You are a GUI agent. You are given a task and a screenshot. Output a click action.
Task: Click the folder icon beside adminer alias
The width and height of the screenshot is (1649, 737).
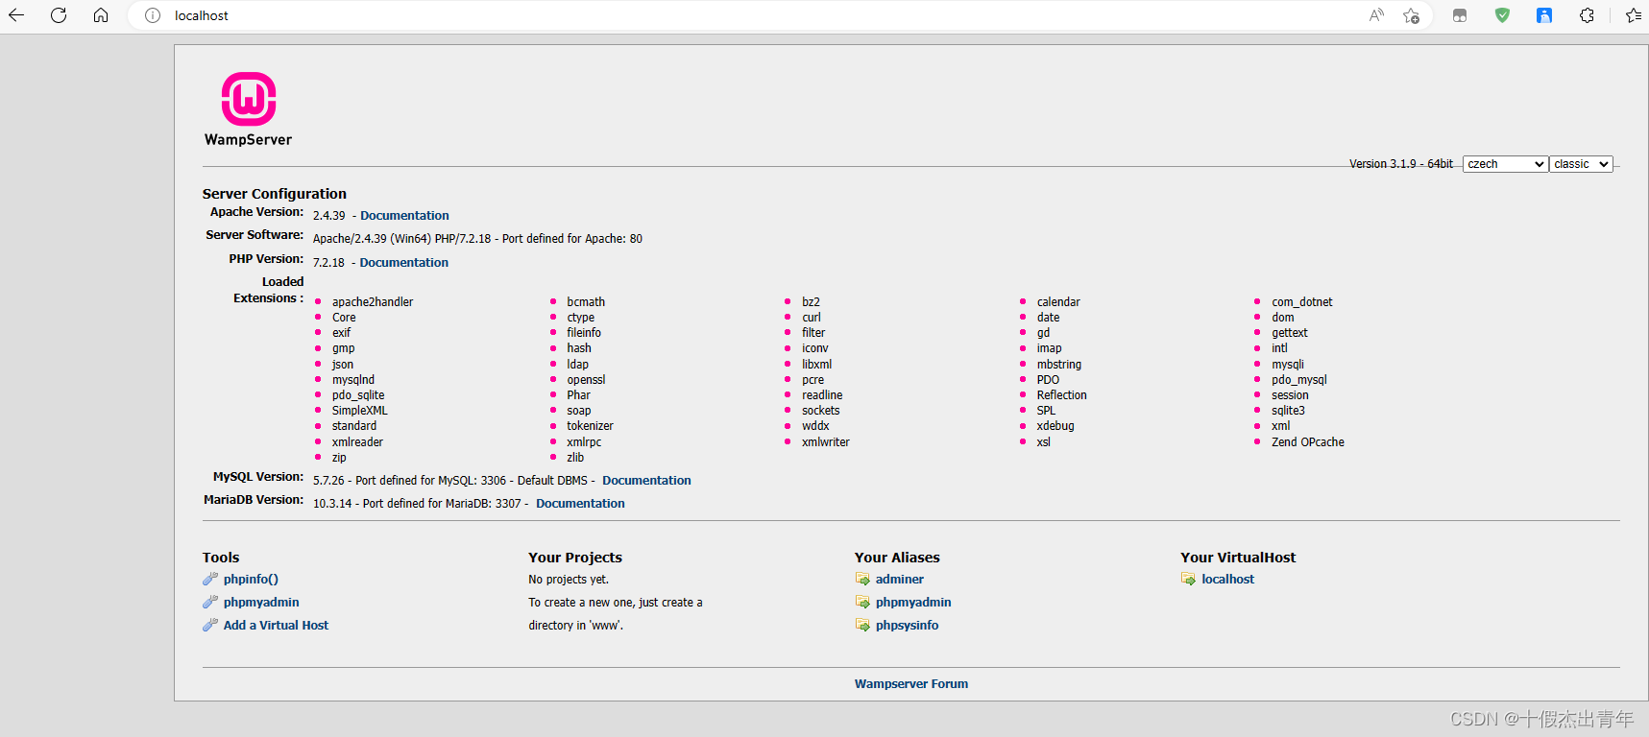pyautogui.click(x=862, y=579)
